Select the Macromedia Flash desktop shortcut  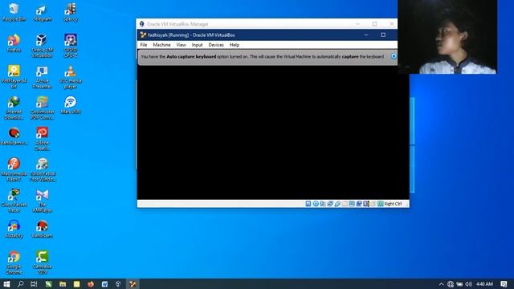pos(14,169)
